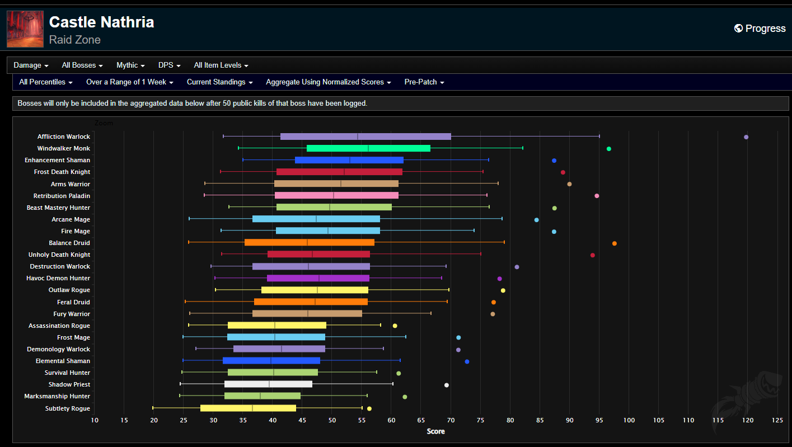Click the Havoc Demon Hunter box bar

[x=318, y=278]
